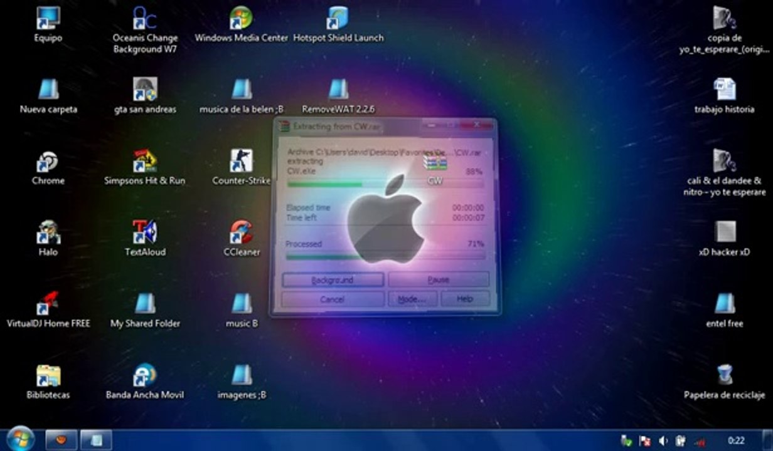
Task: Select the Counter-Strike shortcut
Action: 242,168
